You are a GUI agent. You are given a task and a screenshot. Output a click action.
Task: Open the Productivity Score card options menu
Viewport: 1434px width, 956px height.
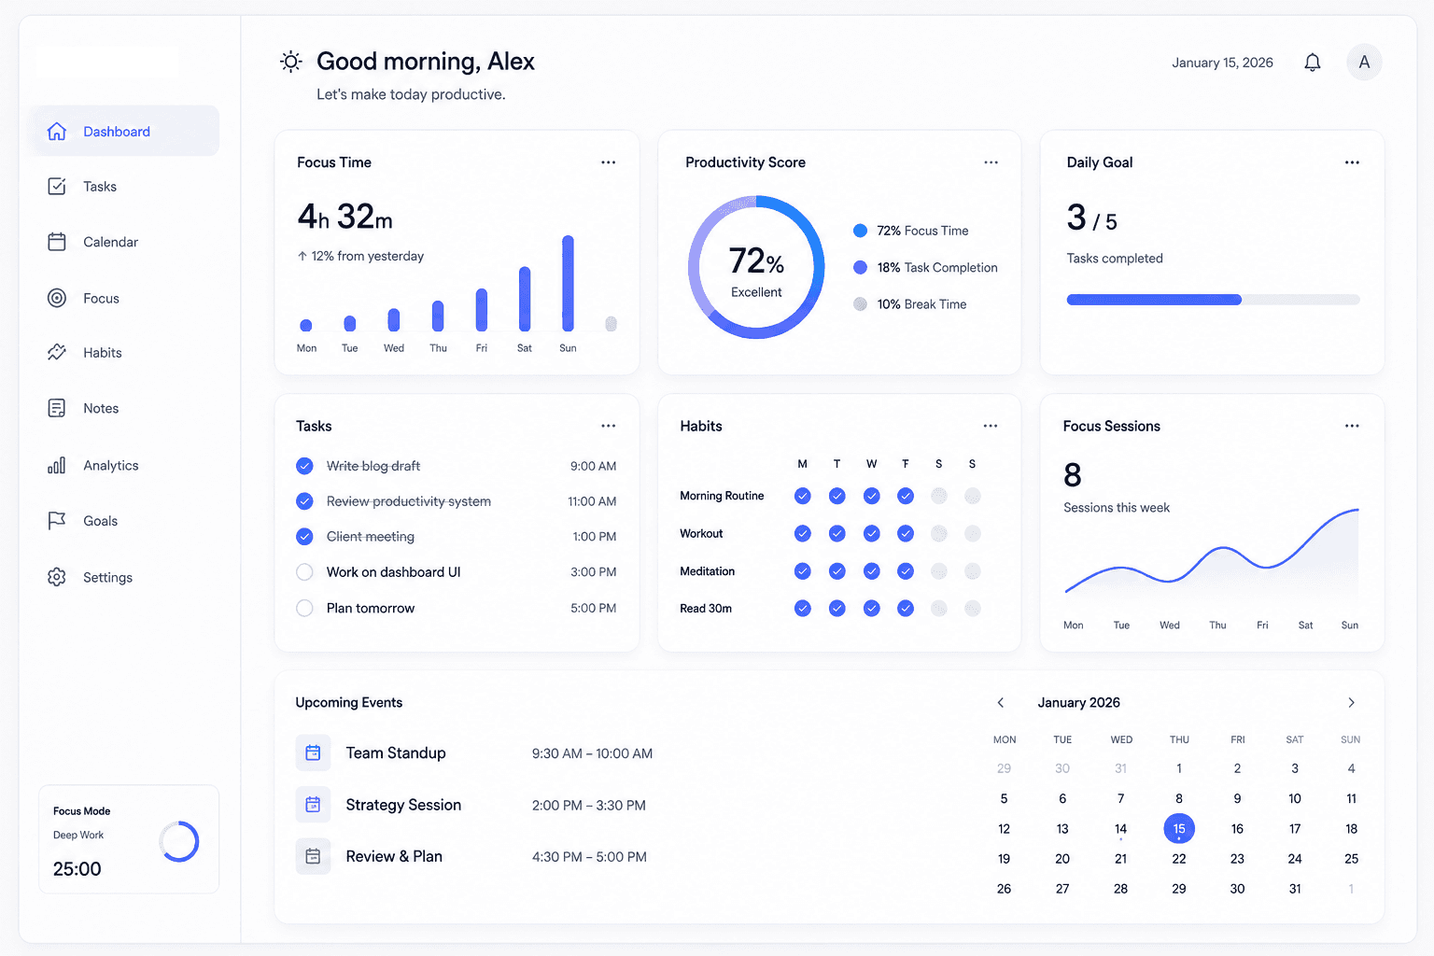(x=991, y=162)
